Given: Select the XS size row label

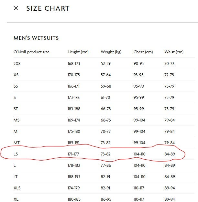Looking at the screenshot, I should [x=16, y=75].
